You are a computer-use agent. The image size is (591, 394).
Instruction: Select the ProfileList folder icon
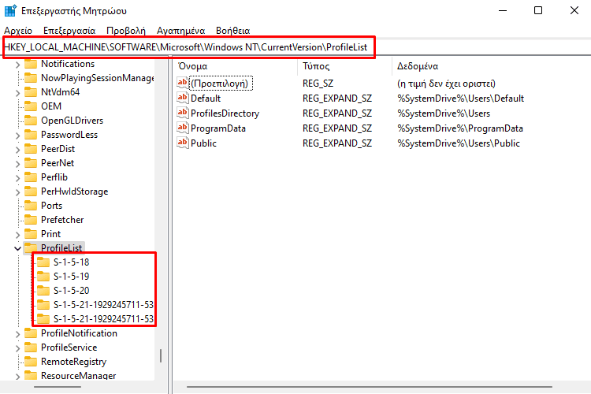[31, 247]
